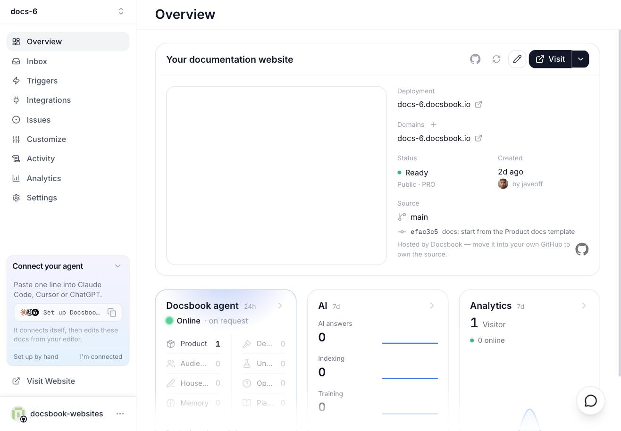621x431 pixels.
Task: Open the GitHub repository icon in header
Action: [475, 59]
